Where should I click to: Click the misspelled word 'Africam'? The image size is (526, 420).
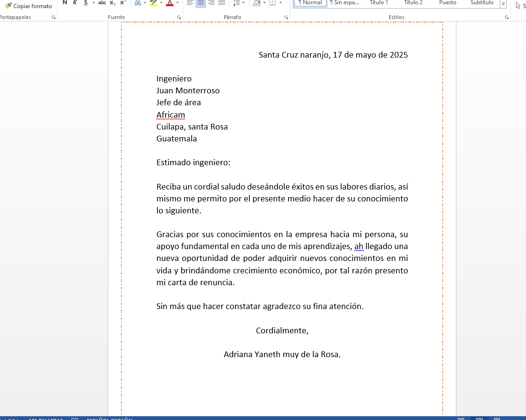[170, 115]
